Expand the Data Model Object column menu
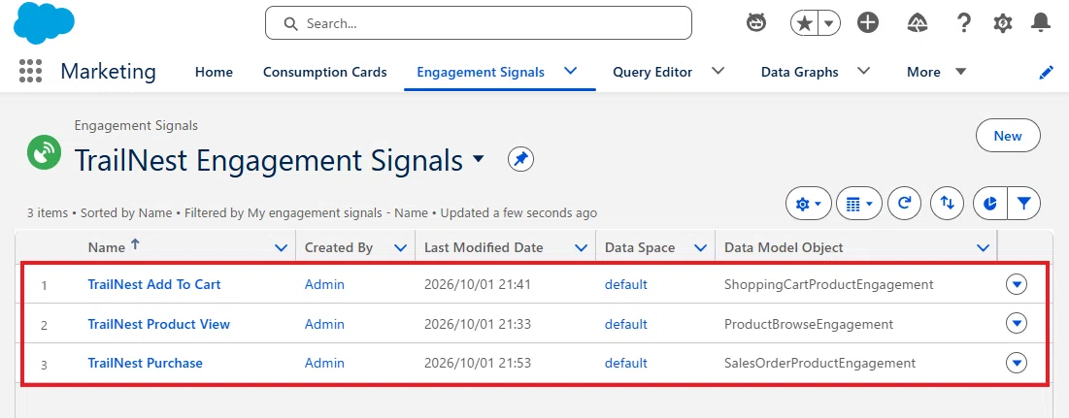This screenshot has width=1069, height=418. point(983,248)
